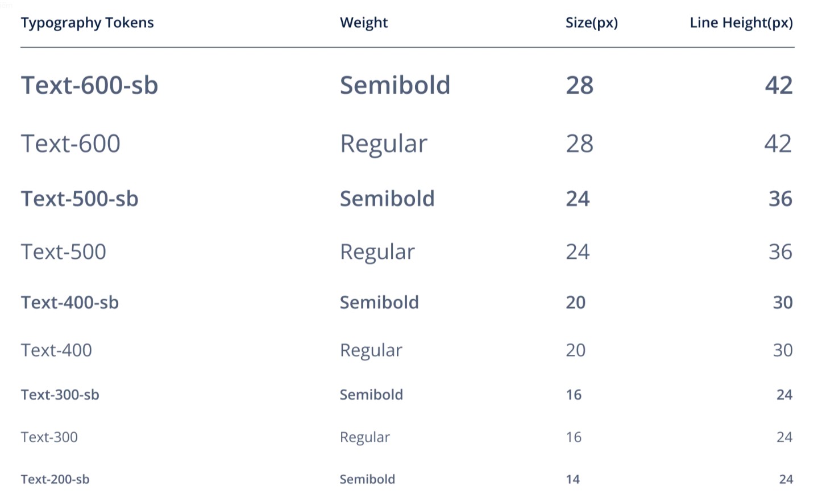
Task: Click Regular weight in Text-500 row
Action: (377, 251)
